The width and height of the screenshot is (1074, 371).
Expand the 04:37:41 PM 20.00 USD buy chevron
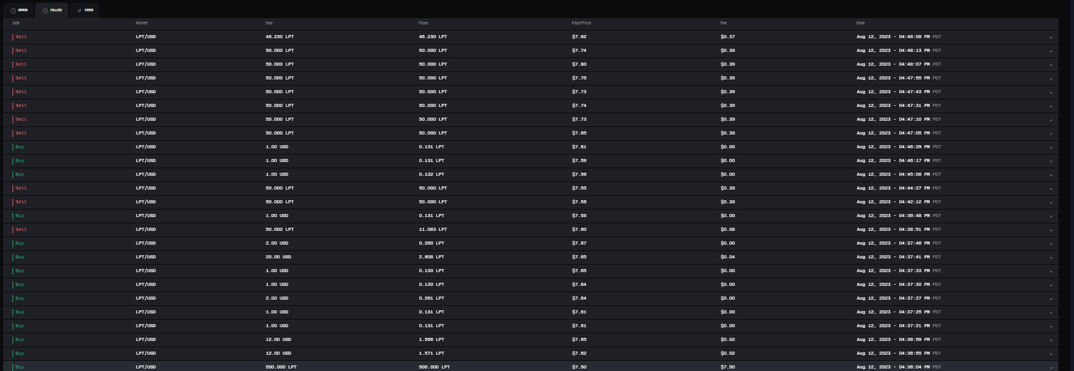click(1051, 258)
